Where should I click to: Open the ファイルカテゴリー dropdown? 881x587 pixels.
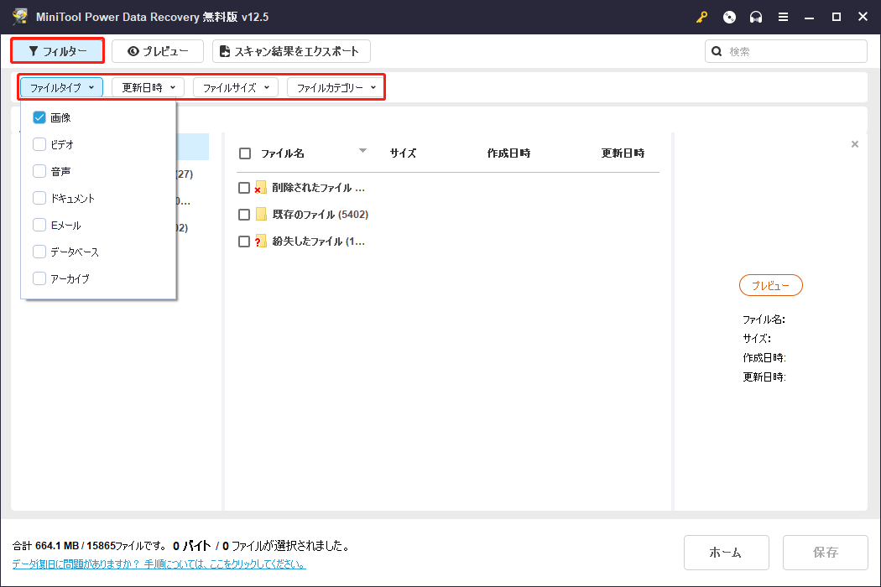[336, 87]
